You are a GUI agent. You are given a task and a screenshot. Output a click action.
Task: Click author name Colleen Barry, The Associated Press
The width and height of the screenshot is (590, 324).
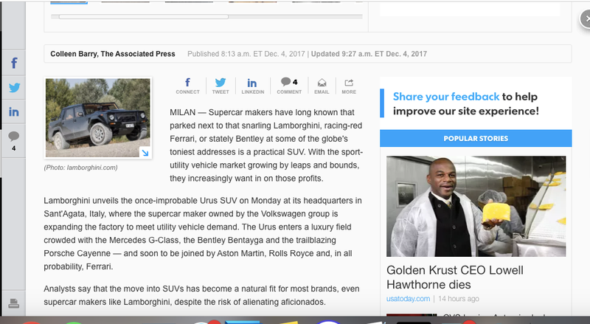click(x=113, y=54)
